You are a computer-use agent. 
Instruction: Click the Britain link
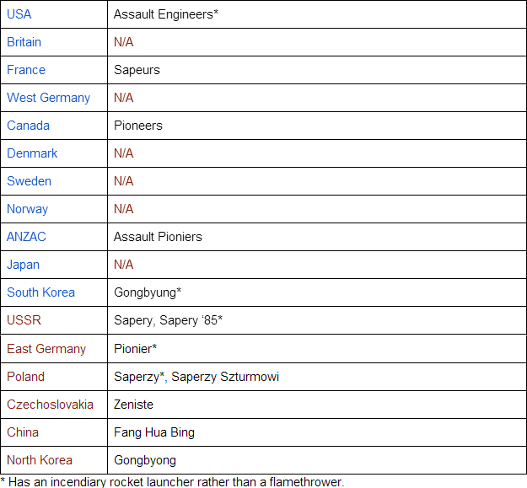tap(24, 42)
